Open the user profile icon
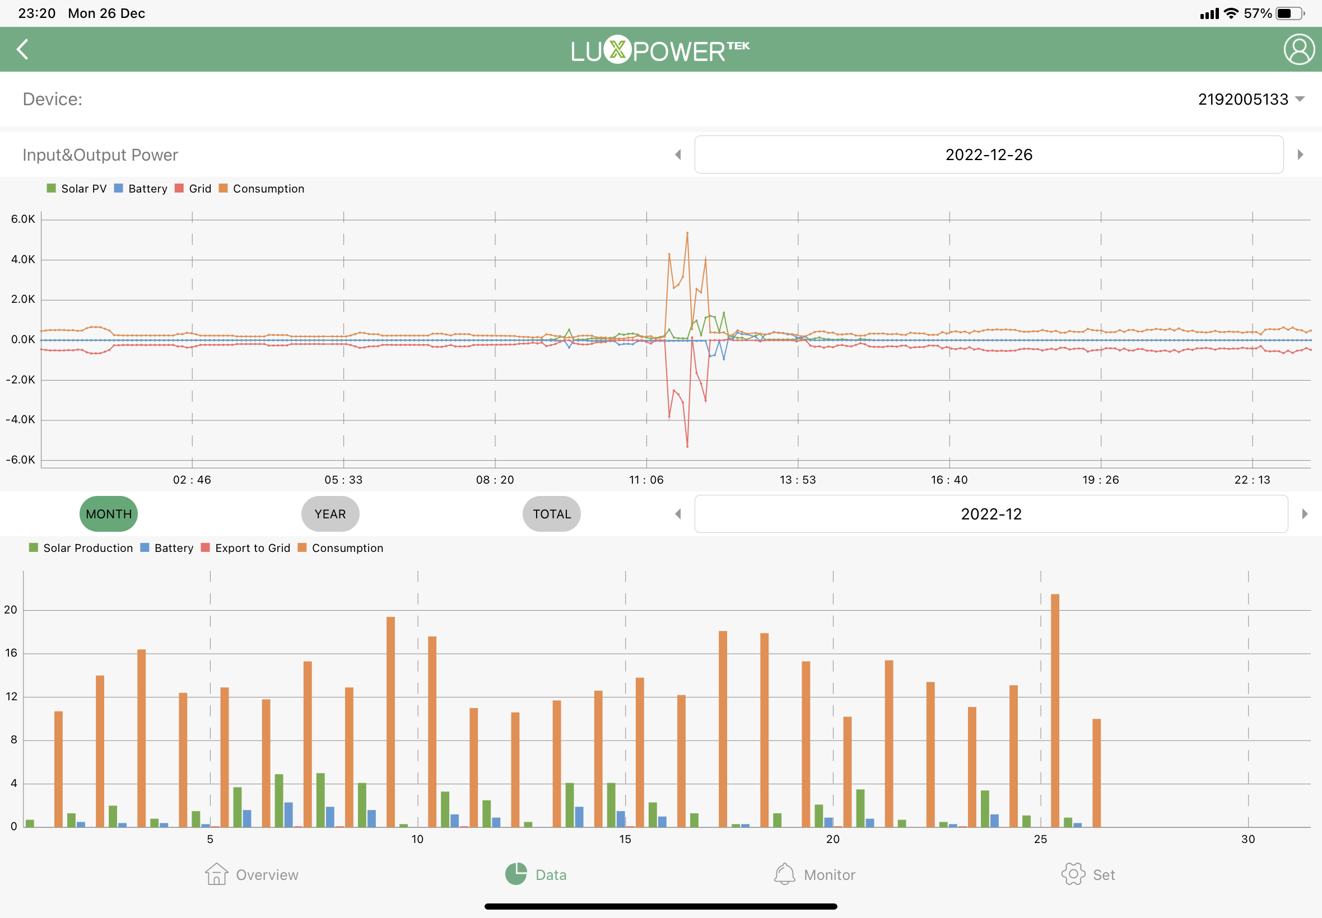The width and height of the screenshot is (1322, 918). [1299, 49]
